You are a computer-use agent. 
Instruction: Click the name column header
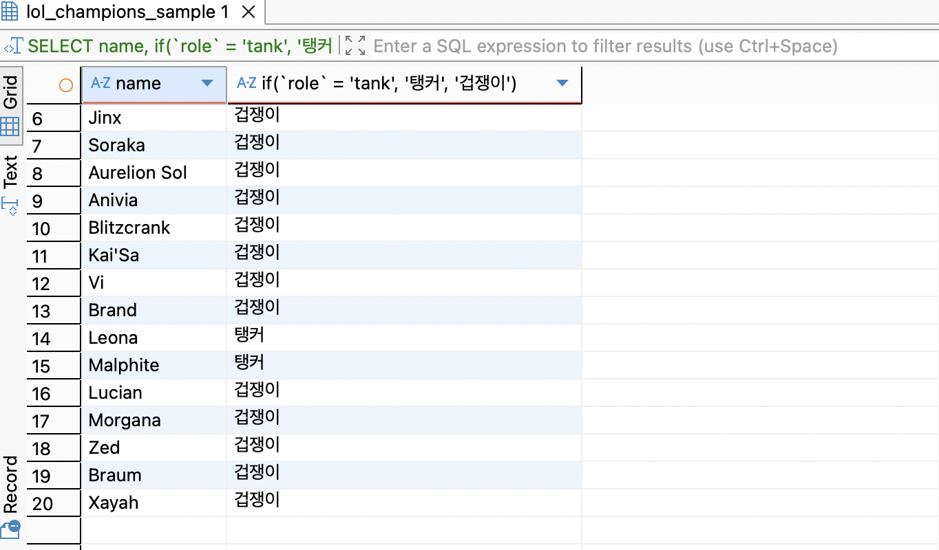[154, 84]
